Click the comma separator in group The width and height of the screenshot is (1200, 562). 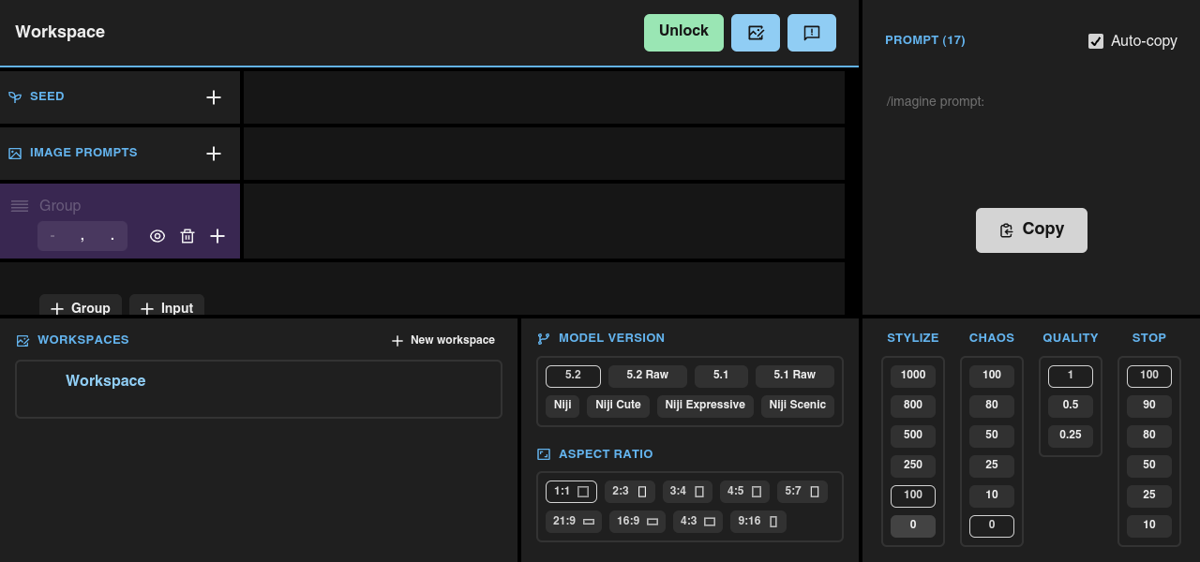82,237
